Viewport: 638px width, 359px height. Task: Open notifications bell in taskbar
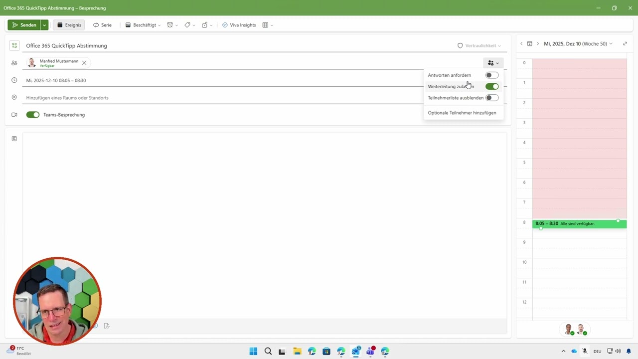point(629,351)
